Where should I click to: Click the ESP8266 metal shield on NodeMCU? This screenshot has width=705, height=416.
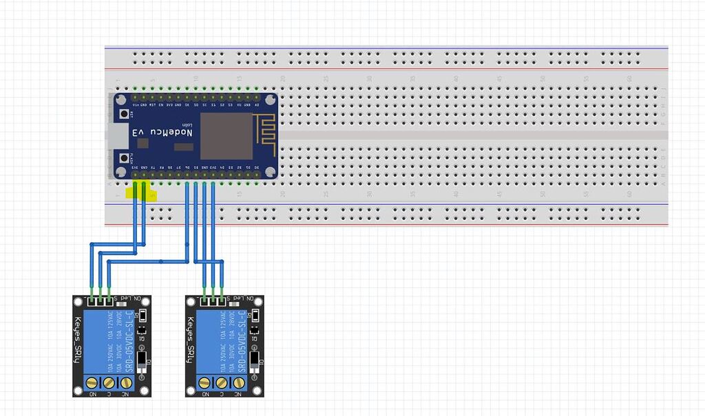pyautogui.click(x=226, y=135)
